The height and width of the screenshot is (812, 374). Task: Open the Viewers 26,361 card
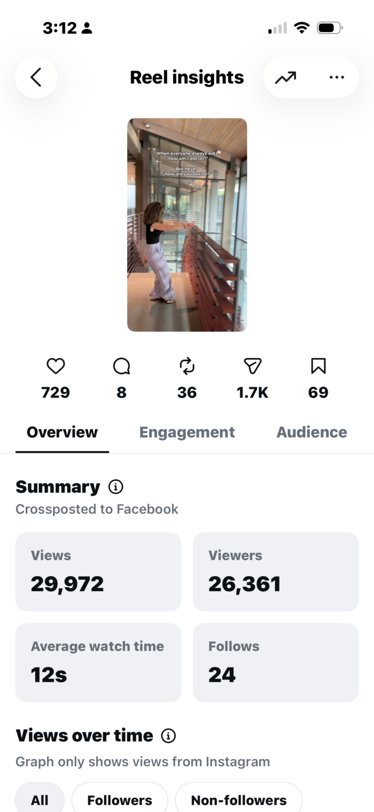276,572
